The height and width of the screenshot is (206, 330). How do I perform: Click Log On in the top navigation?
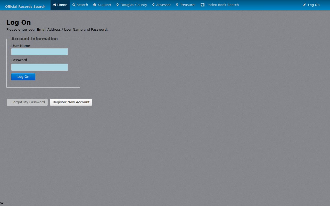pos(311,5)
